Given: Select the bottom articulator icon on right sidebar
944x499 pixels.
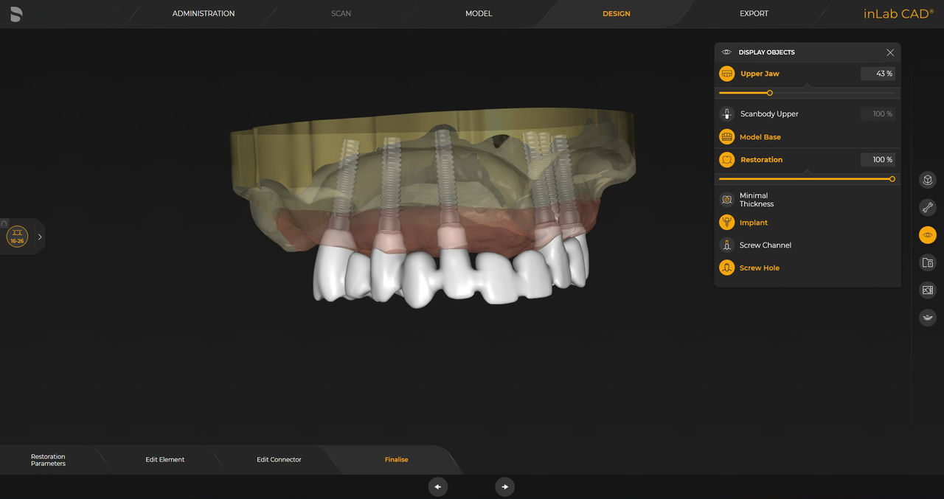Looking at the screenshot, I should [927, 317].
